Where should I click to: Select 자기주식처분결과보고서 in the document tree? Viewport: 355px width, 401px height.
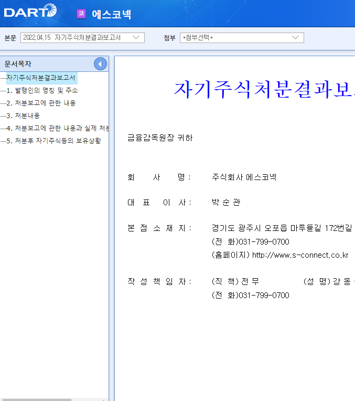[41, 78]
